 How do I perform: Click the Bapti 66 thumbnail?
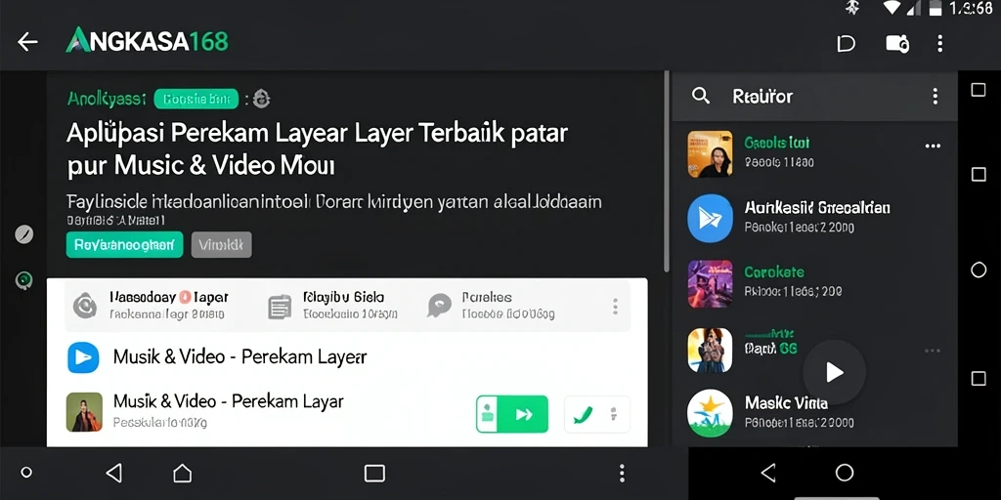click(710, 351)
